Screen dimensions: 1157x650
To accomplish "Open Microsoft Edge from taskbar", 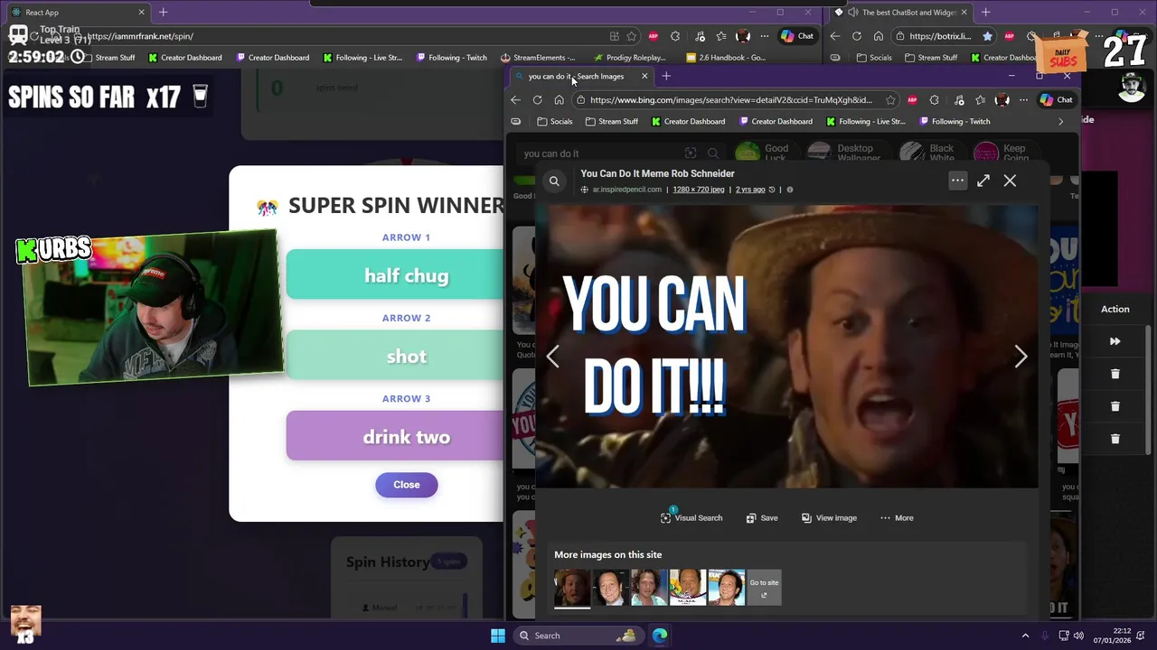I will pos(660,636).
